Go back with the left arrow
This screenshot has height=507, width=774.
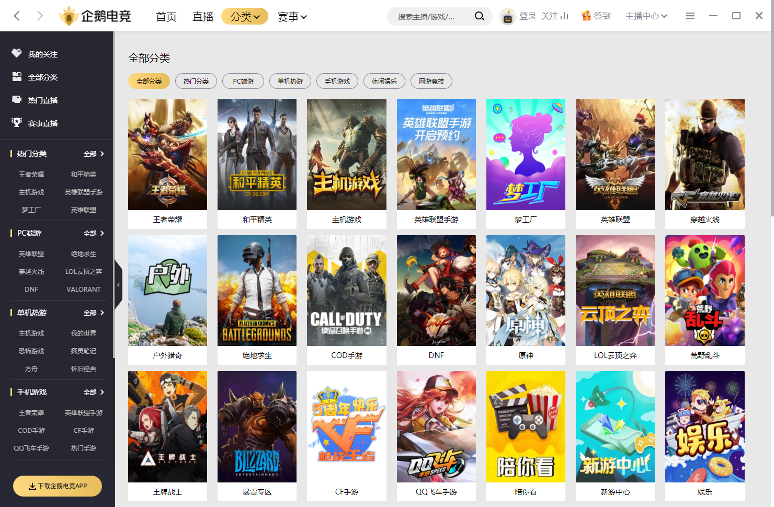(17, 16)
